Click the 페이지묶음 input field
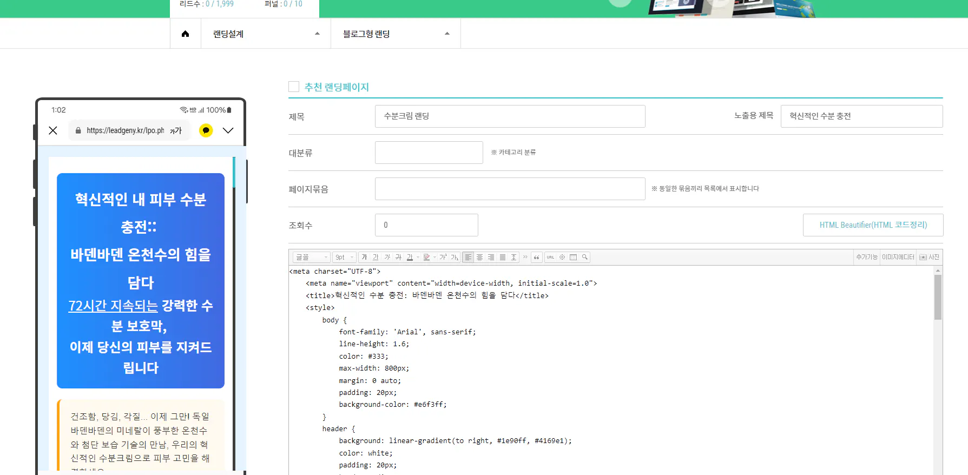The width and height of the screenshot is (968, 475). tap(510, 189)
